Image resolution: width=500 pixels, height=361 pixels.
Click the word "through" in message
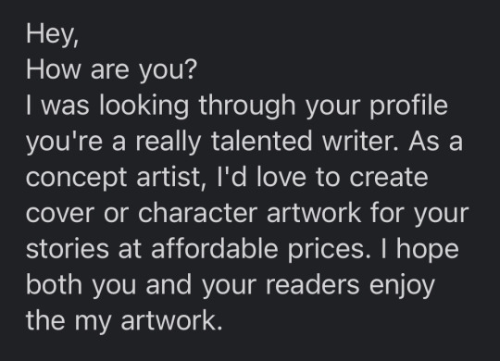[x=247, y=106]
